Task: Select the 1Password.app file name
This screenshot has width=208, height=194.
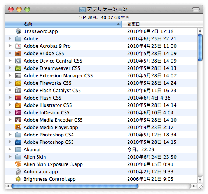Action: coord(41,31)
